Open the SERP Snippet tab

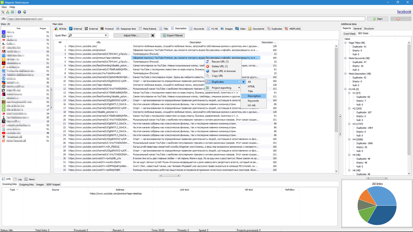(x=53, y=184)
